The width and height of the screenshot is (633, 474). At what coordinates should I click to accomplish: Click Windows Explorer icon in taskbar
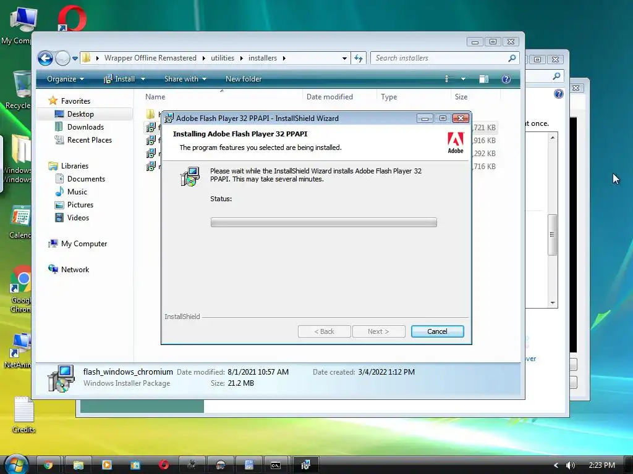[x=78, y=465]
